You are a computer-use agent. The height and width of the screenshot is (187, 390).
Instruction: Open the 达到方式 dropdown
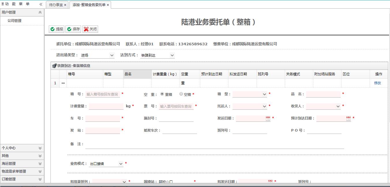pyautogui.click(x=172, y=55)
